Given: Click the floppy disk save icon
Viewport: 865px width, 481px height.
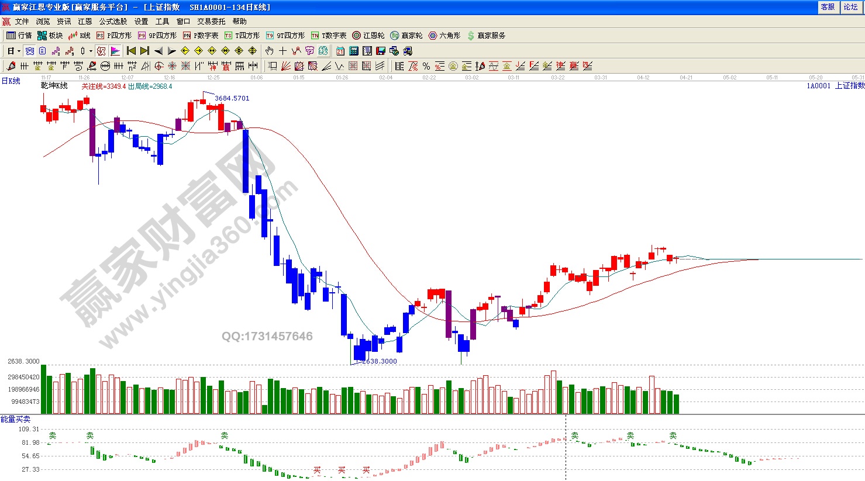Looking at the screenshot, I should coord(381,51).
